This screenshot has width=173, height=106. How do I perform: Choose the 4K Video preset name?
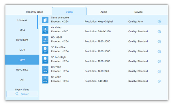click(x=56, y=27)
